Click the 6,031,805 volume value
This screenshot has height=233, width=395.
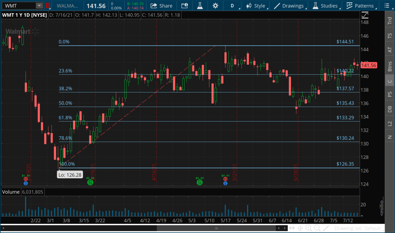[x=33, y=192]
